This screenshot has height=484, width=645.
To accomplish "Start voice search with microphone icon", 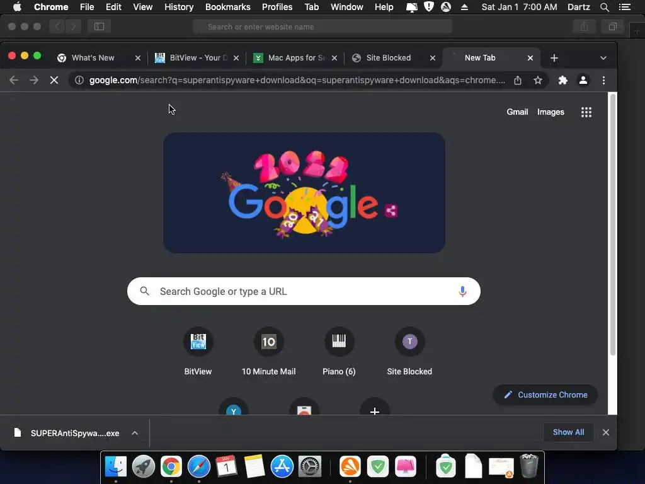I will click(x=462, y=291).
